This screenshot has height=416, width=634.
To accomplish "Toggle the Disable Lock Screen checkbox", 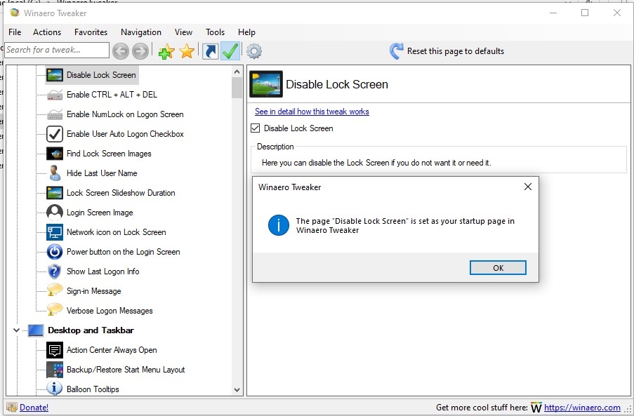I will pyautogui.click(x=255, y=128).
